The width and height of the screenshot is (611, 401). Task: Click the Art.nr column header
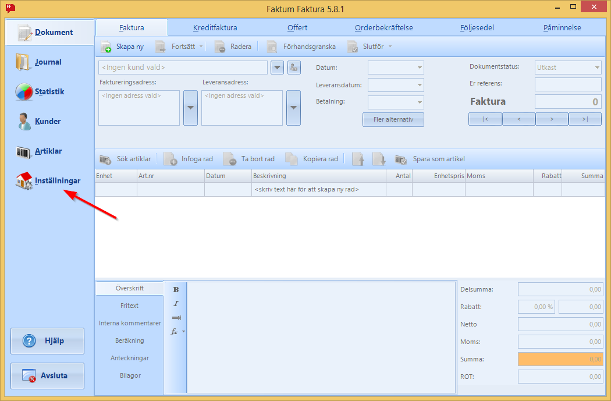coord(170,176)
